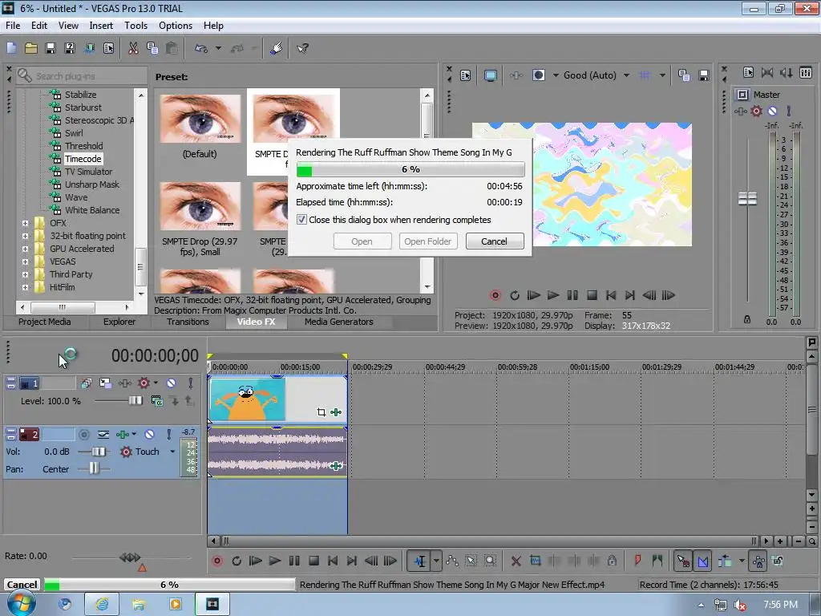This screenshot has width=821, height=616.
Task: Click the Open button in render dialog
Action: coord(362,241)
